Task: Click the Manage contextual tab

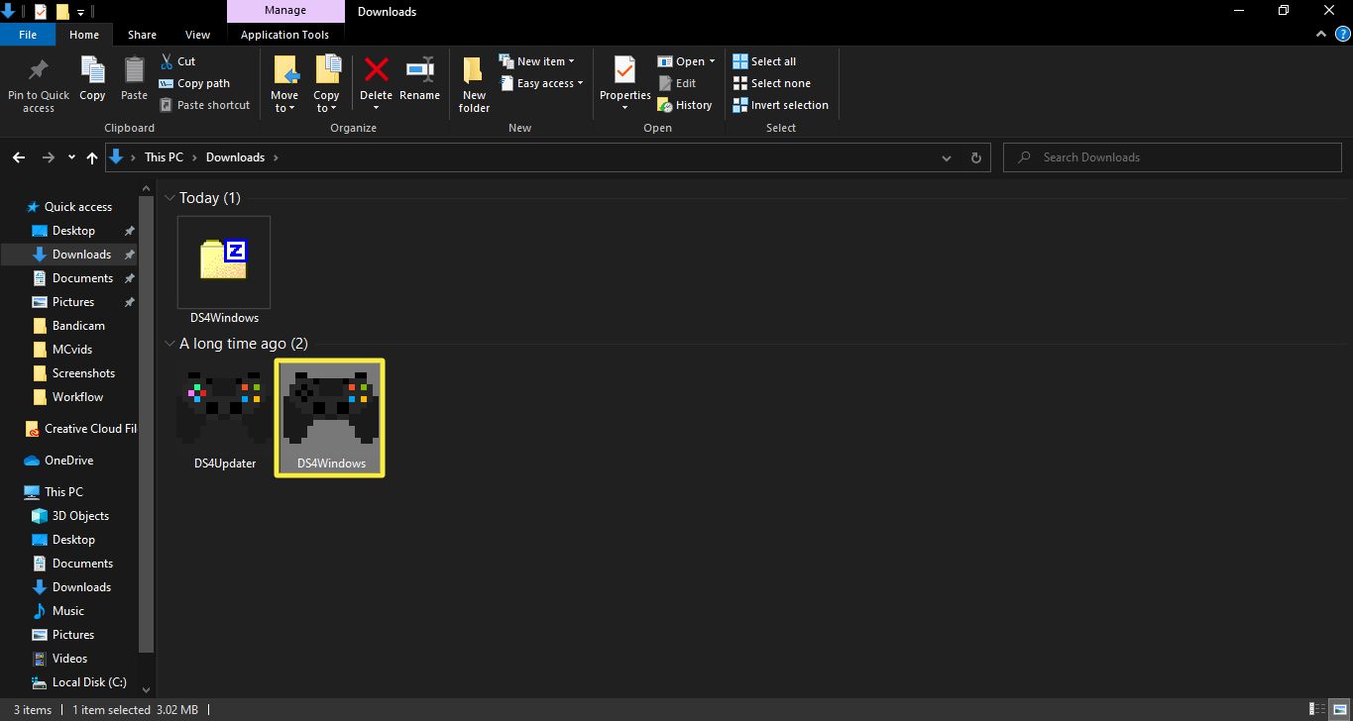Action: (x=285, y=12)
